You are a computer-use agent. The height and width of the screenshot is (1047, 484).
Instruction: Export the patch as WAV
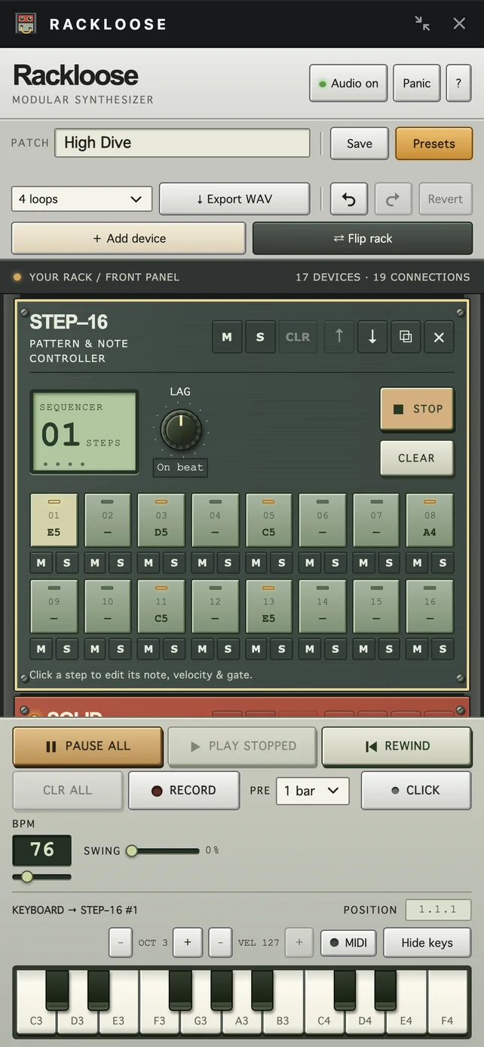click(x=234, y=199)
